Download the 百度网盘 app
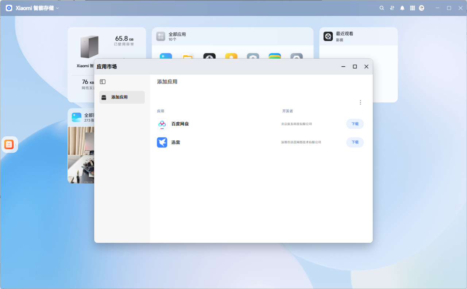Screen dimensions: 467x289 coord(355,124)
